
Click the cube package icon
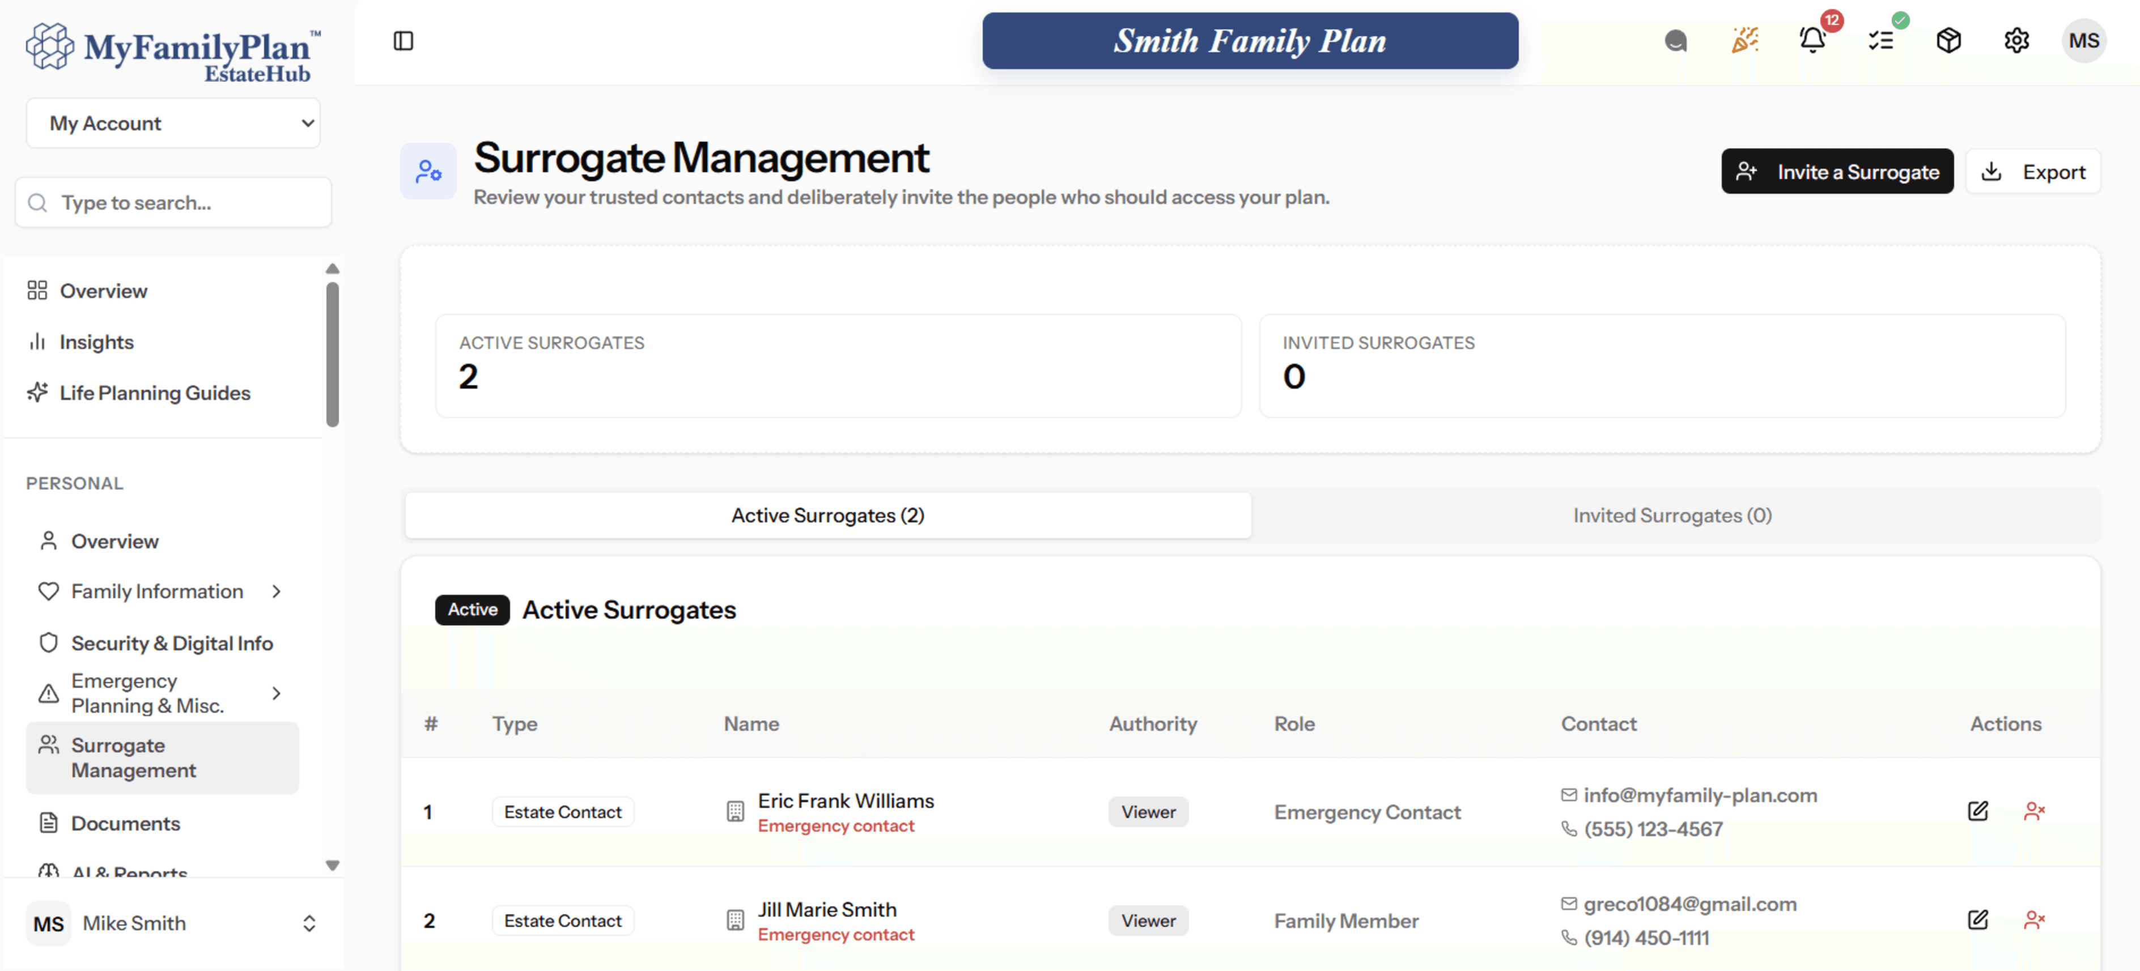(1948, 41)
